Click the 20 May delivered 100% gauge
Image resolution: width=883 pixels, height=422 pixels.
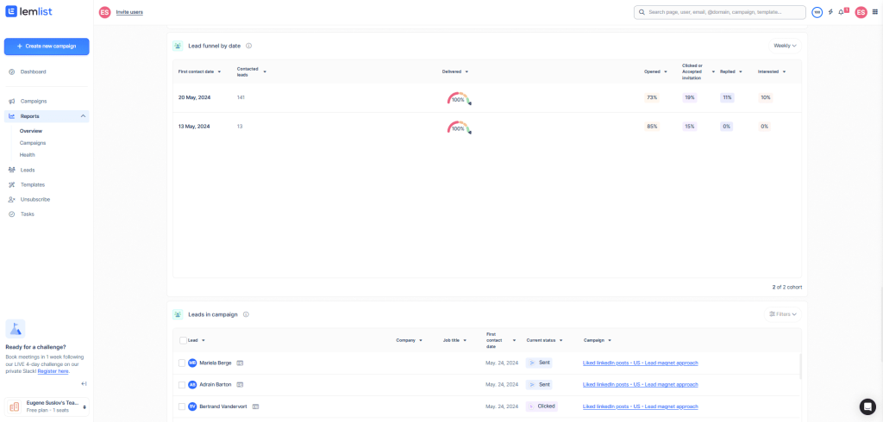coord(459,98)
